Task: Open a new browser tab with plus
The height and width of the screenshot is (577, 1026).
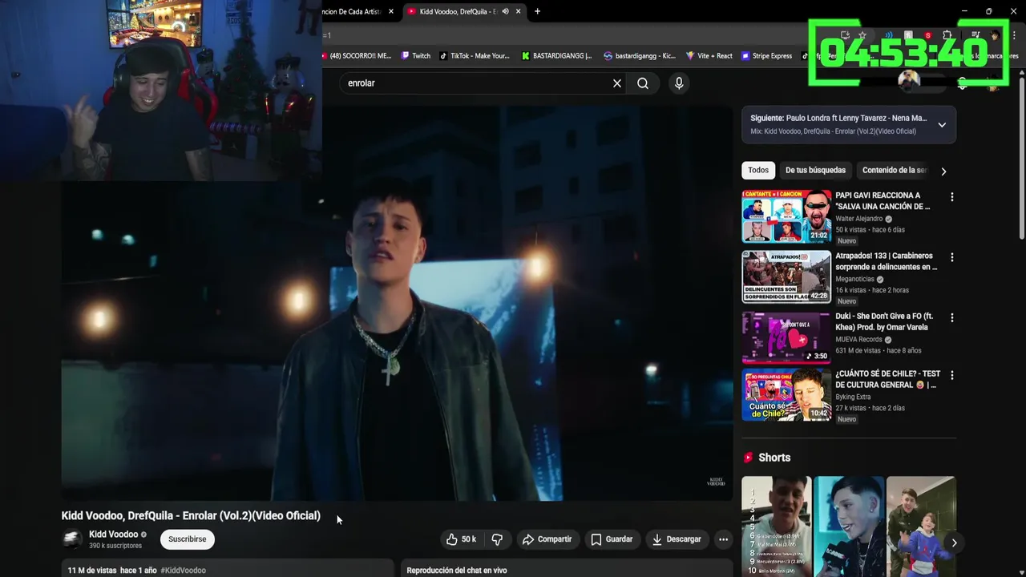Action: [537, 11]
